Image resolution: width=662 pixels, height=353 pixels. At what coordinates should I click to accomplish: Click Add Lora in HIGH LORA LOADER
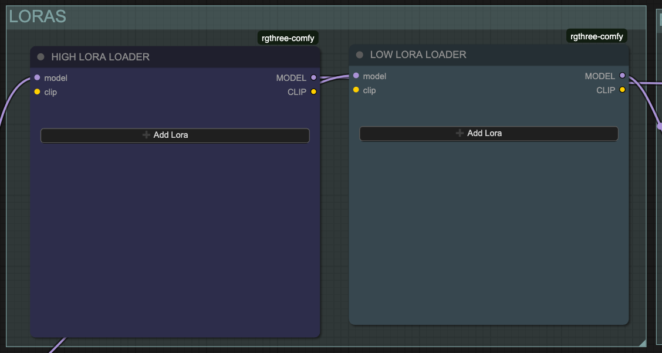pos(175,135)
